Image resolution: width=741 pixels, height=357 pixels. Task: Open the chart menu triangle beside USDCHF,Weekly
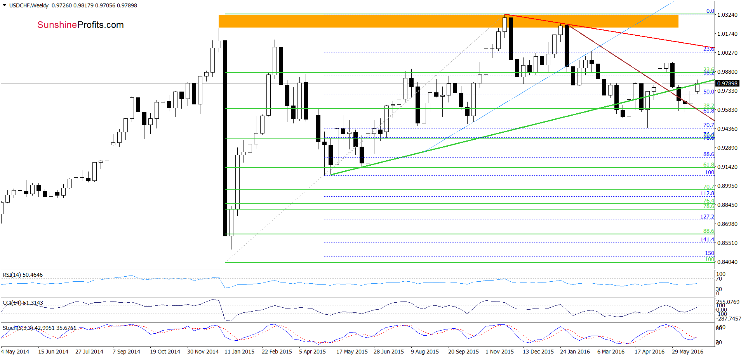point(5,5)
